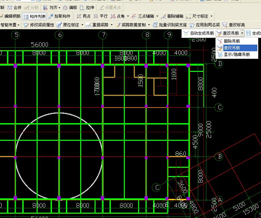Select the 三点辅轴 tool
This screenshot has width=261, height=218.
click(143, 16)
